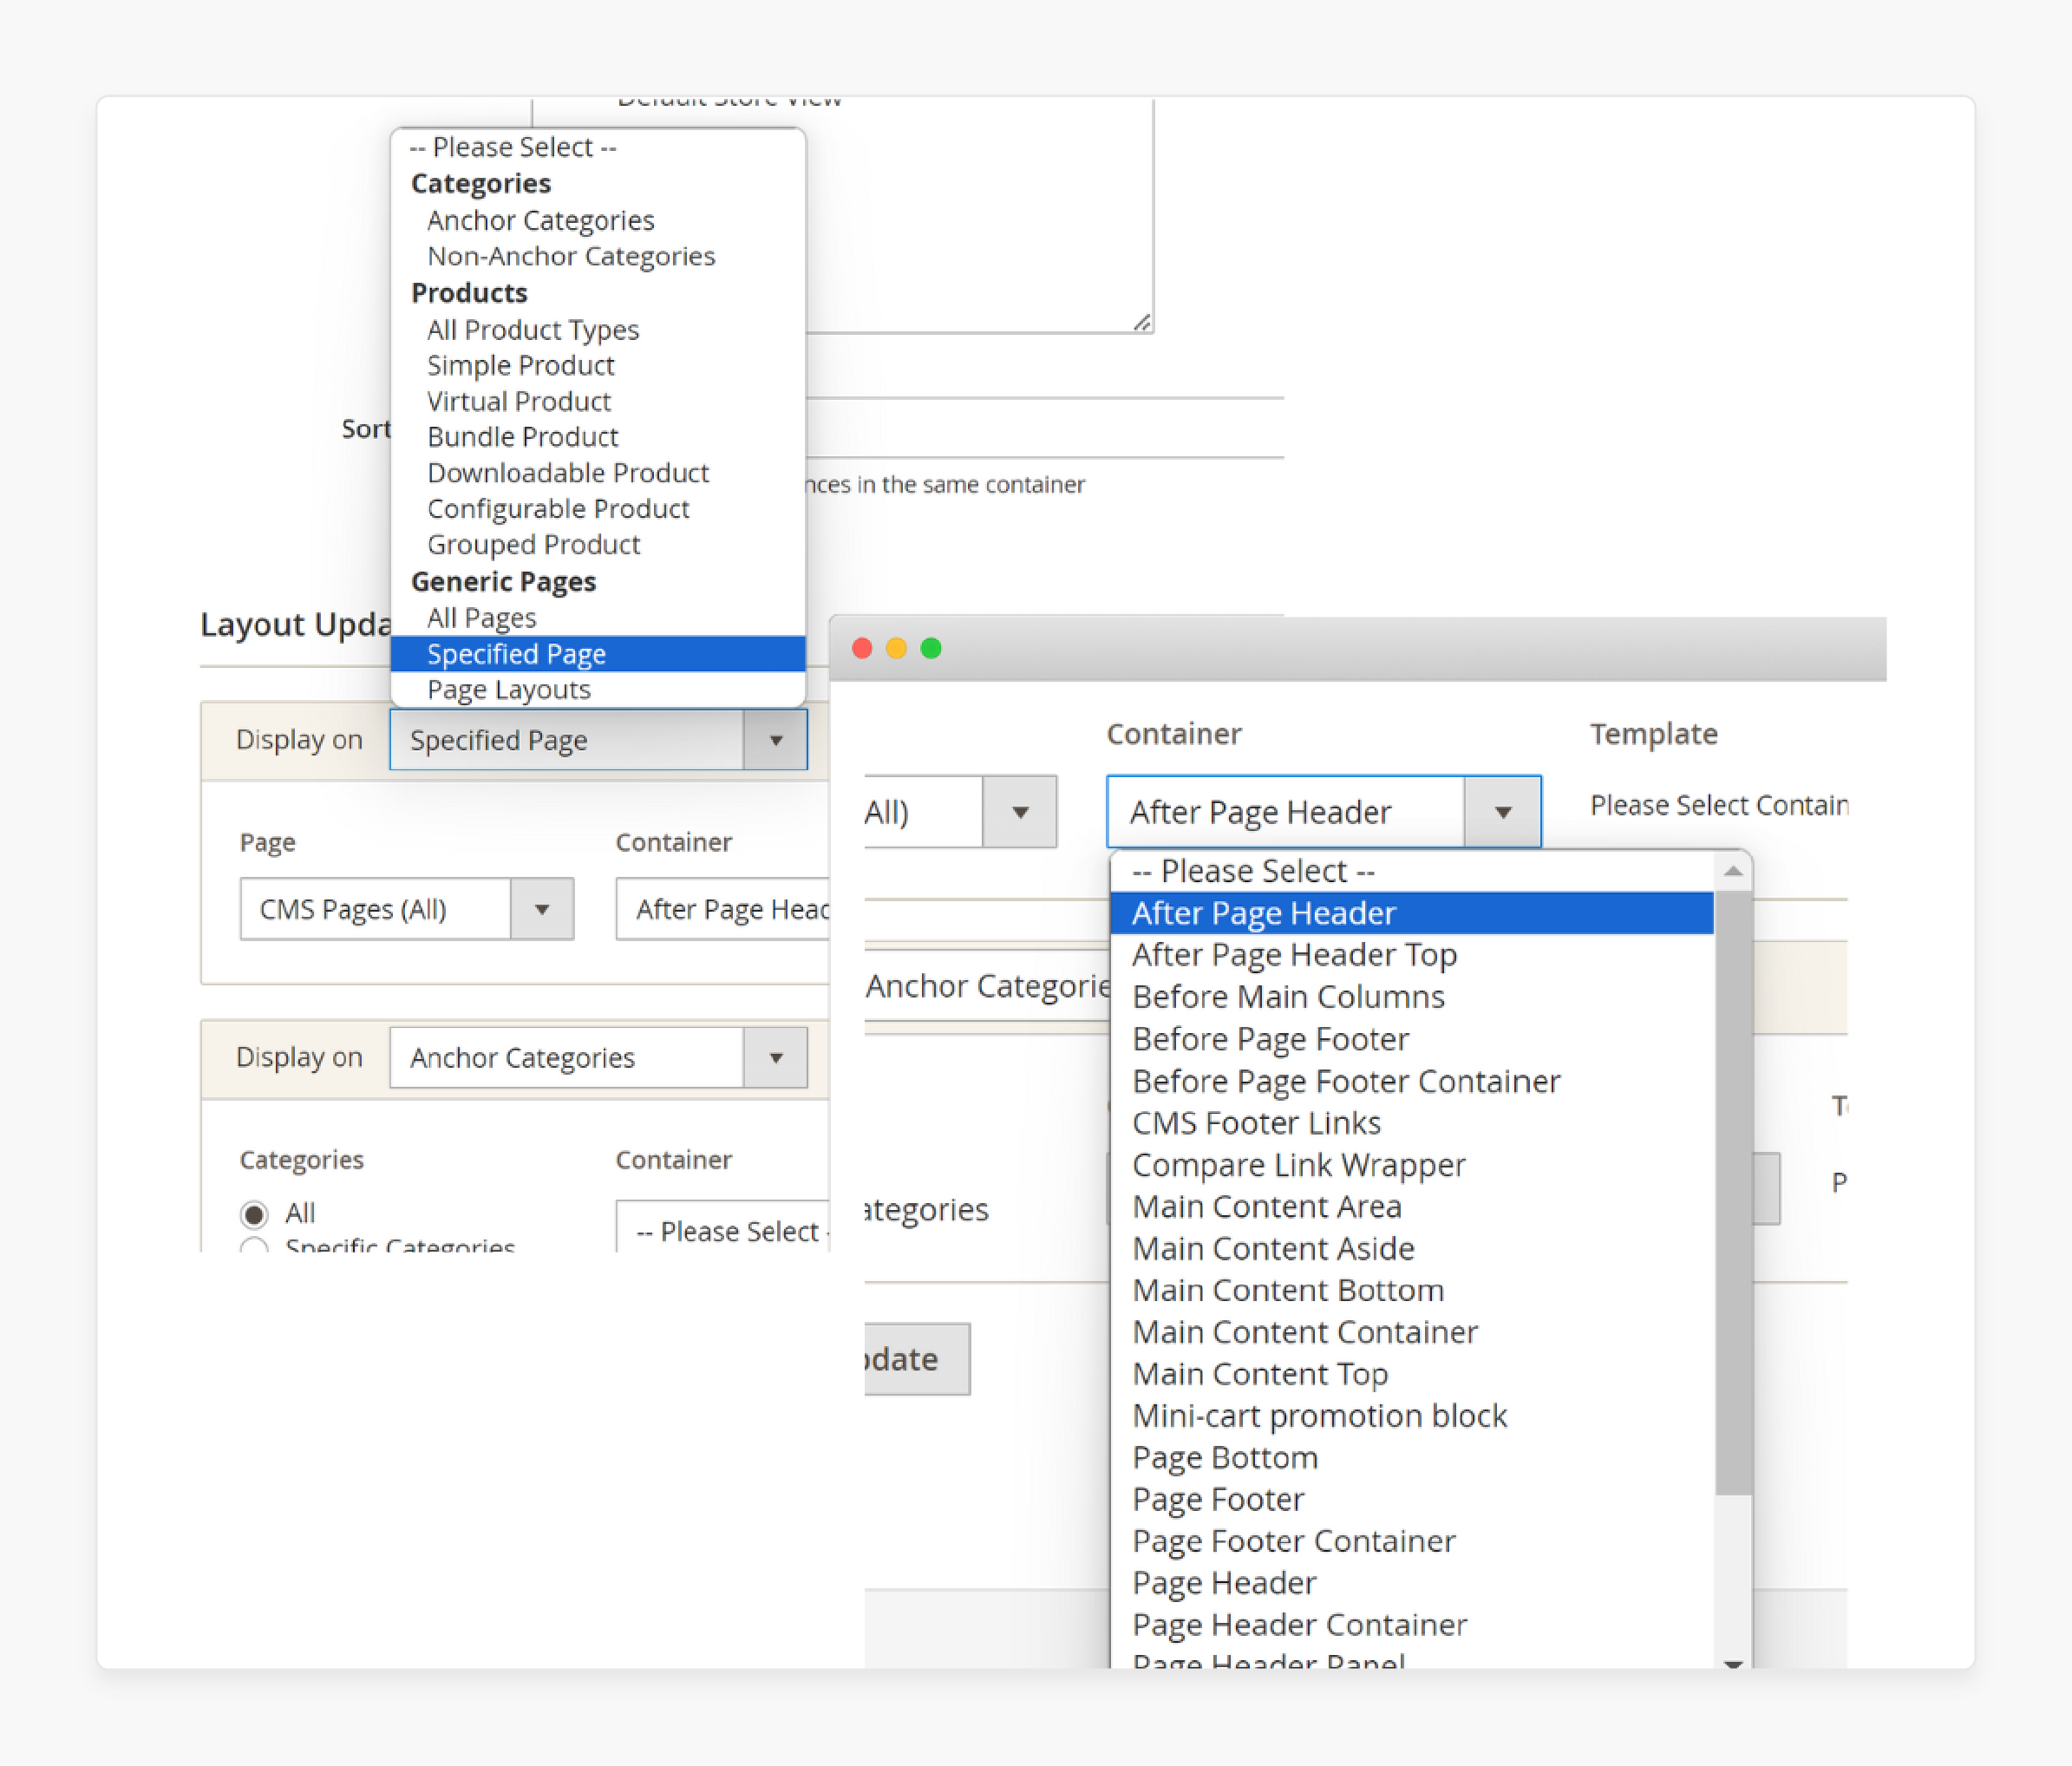2072x1766 pixels.
Task: Click the Sort Order input field
Action: (1044, 428)
